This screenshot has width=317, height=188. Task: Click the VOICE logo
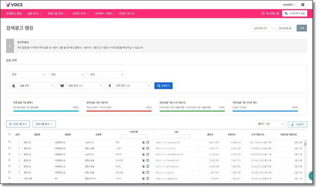[14, 5]
